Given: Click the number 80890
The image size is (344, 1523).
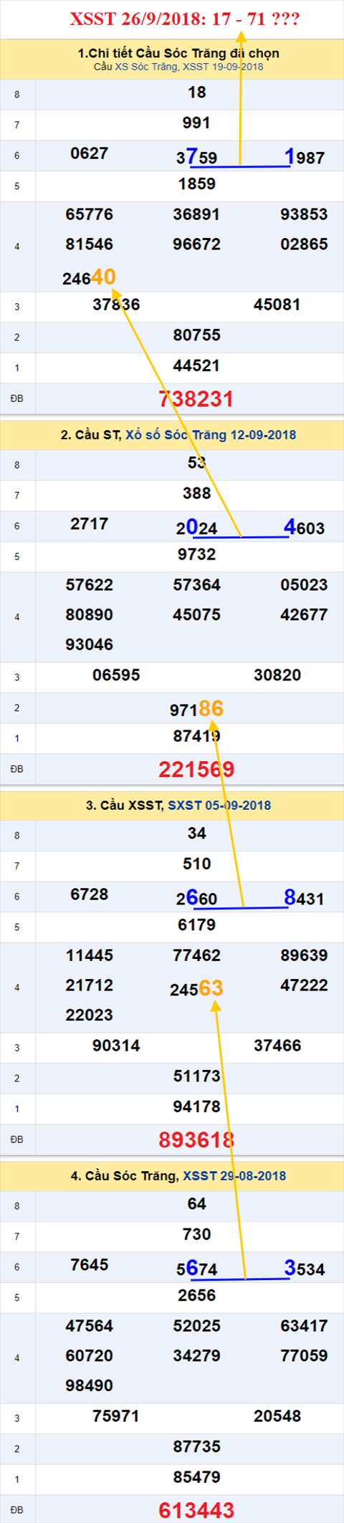Looking at the screenshot, I should pos(90,615).
